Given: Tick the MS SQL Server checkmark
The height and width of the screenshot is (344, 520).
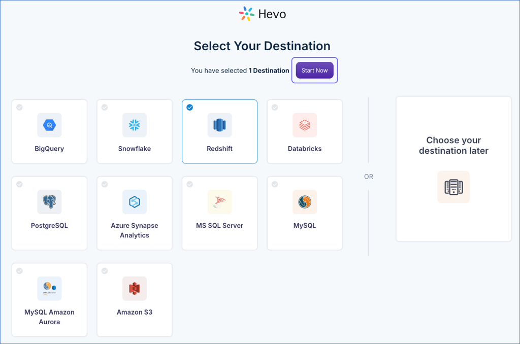Looking at the screenshot, I should (x=190, y=184).
